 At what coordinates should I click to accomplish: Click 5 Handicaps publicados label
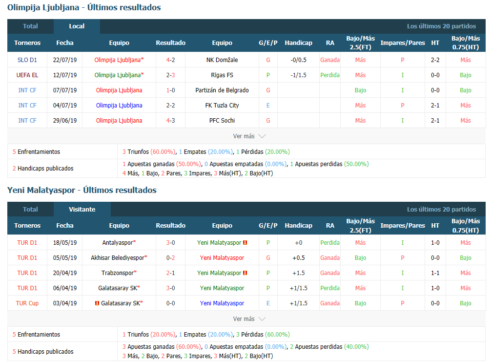pos(43,351)
